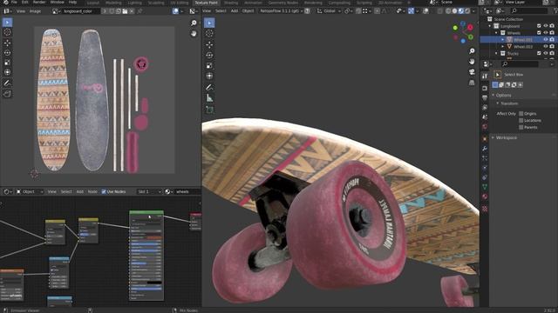Hide the Wheels collection with its eye icon
558x313 pixels.
[546, 33]
